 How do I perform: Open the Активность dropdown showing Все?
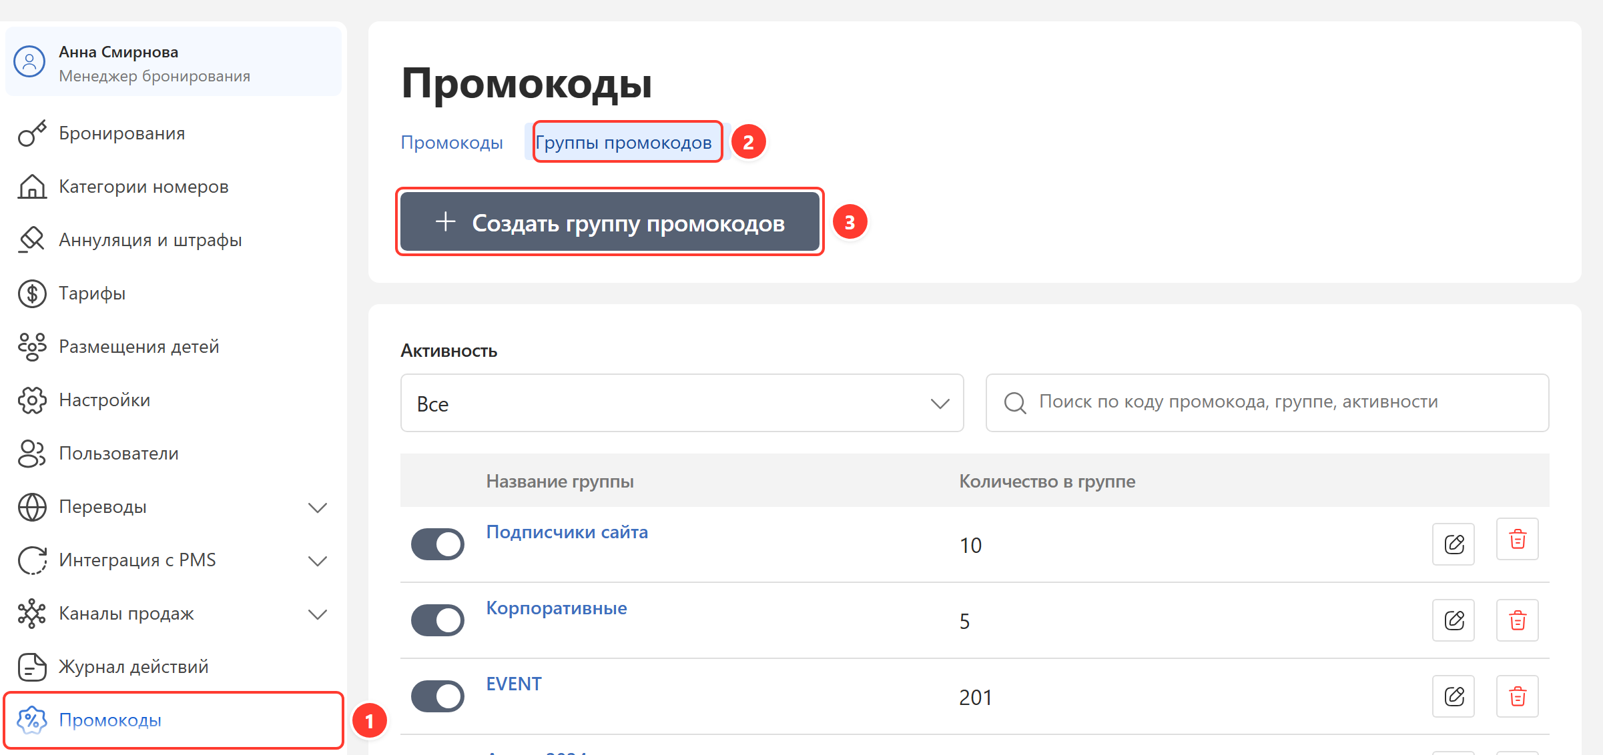click(x=682, y=403)
